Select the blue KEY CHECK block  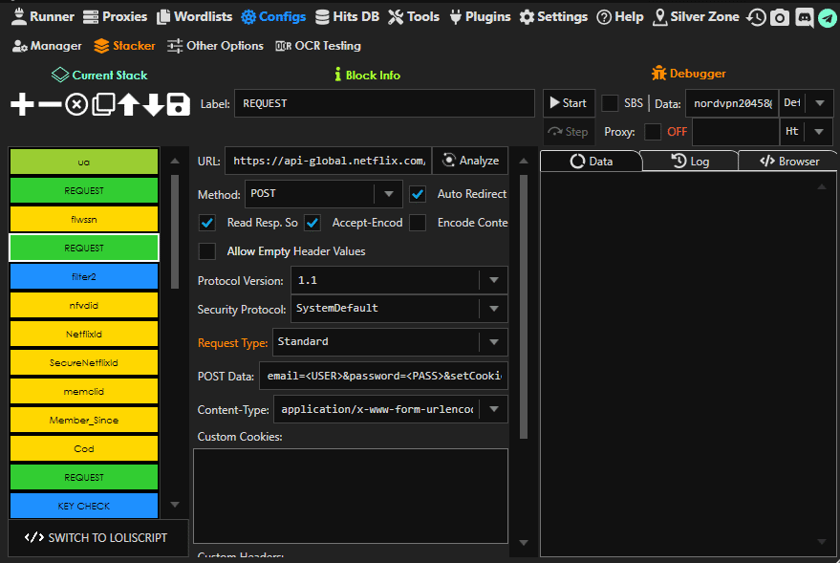coord(84,506)
